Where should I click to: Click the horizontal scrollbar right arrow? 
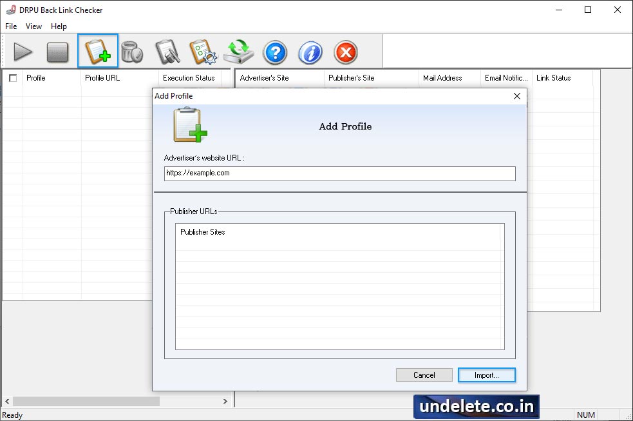click(x=225, y=400)
